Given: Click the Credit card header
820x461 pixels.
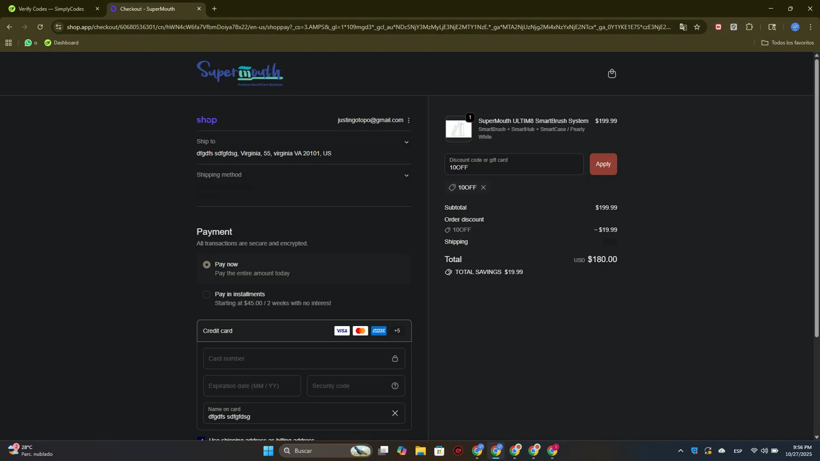Looking at the screenshot, I should [304, 330].
